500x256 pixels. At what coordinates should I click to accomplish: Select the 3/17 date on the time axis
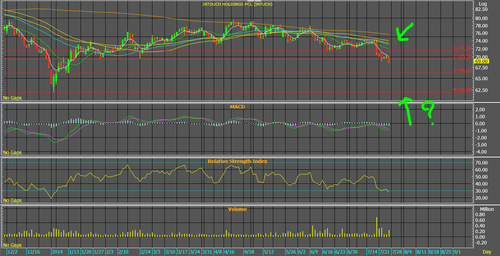(x=182, y=252)
